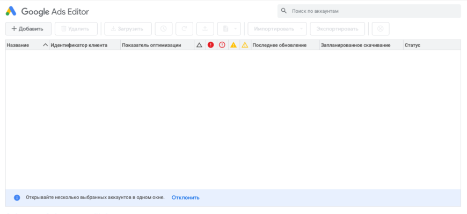The height and width of the screenshot is (214, 467).
Task: Open the Импортировать dropdown
Action: coord(277,29)
